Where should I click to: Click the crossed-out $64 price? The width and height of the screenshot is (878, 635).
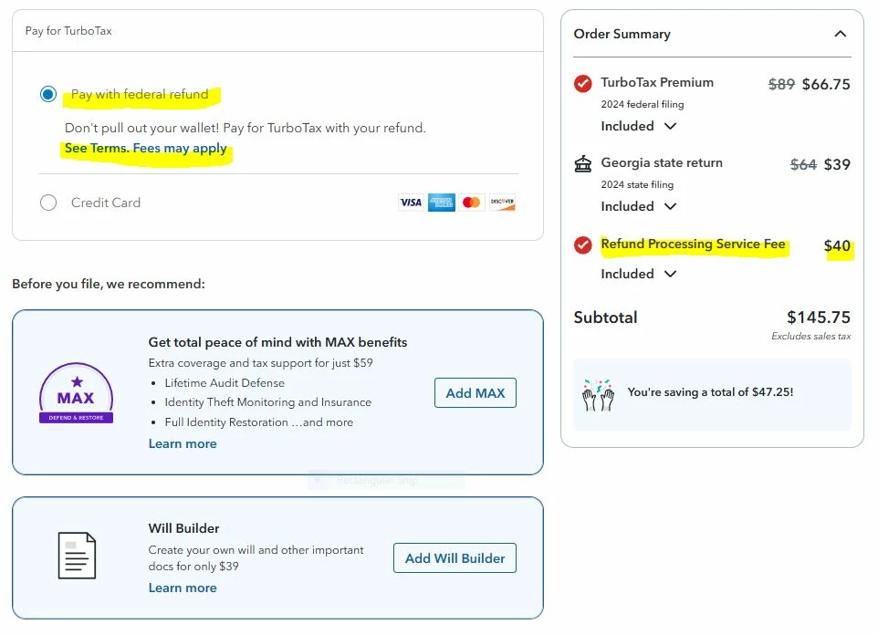(x=803, y=164)
